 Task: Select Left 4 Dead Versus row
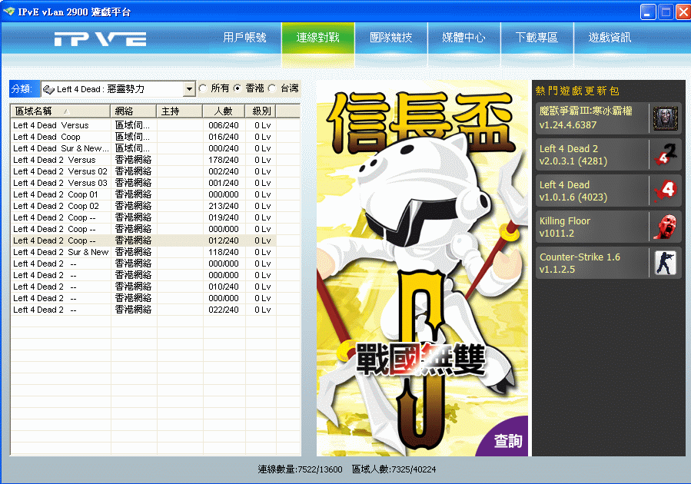pyautogui.click(x=143, y=125)
